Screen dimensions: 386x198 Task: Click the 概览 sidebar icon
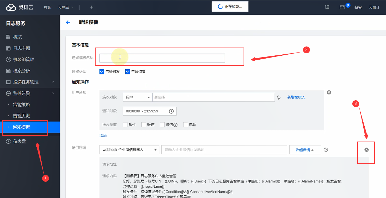[x=8, y=37]
